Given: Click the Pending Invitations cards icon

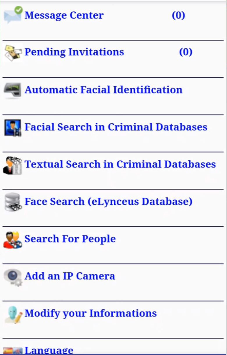Looking at the screenshot, I should tap(13, 53).
